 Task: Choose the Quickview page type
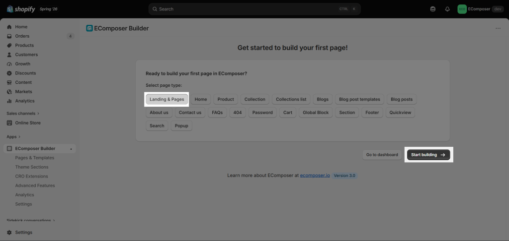[400, 113]
